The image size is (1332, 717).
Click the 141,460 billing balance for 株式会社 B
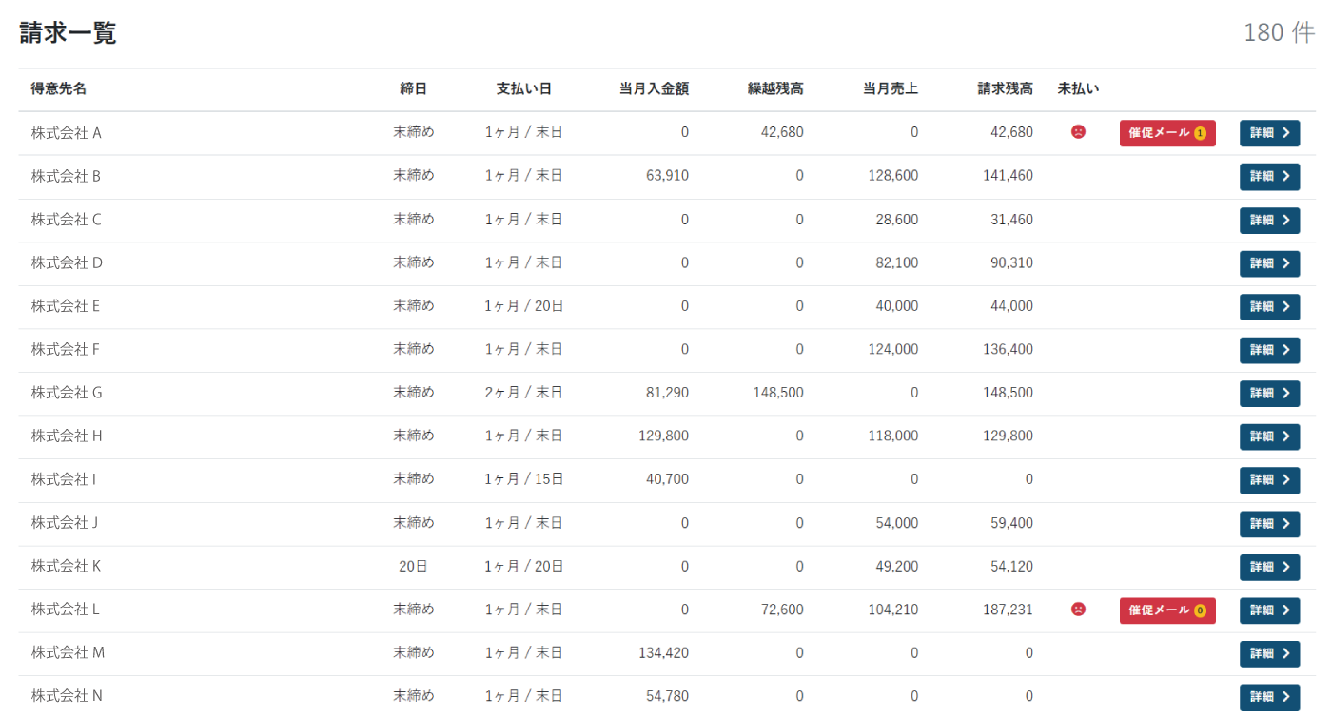1008,176
